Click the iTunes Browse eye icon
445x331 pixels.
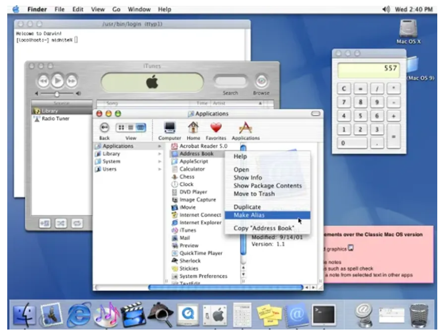[261, 82]
